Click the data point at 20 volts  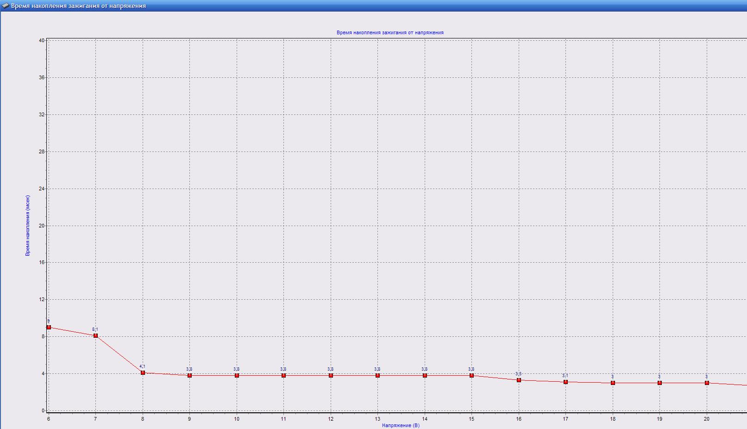click(x=707, y=383)
